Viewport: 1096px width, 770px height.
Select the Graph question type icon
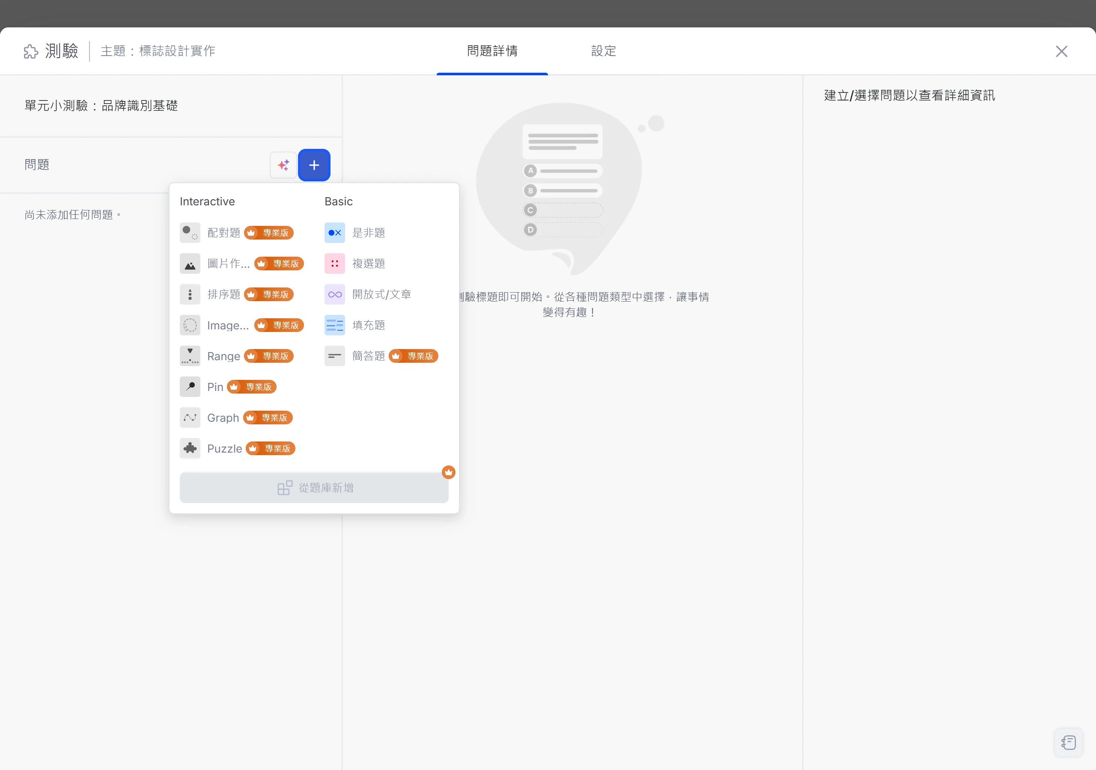click(x=190, y=418)
